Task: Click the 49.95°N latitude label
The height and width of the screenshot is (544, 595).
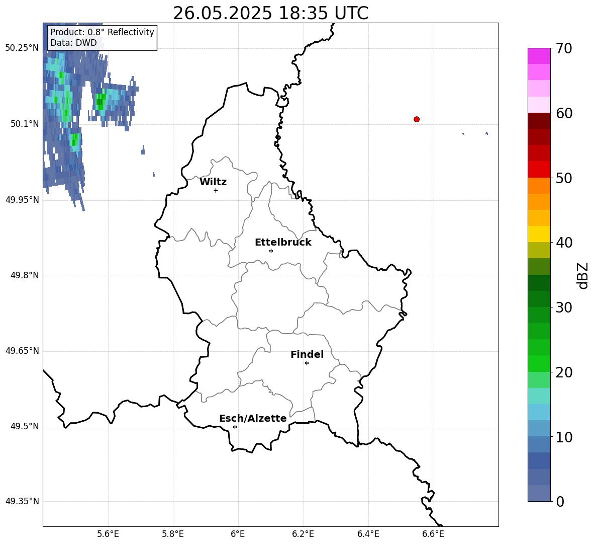Action: click(x=22, y=200)
